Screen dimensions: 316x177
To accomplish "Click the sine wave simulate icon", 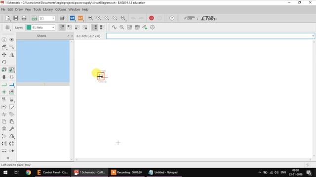I will coord(114,28).
